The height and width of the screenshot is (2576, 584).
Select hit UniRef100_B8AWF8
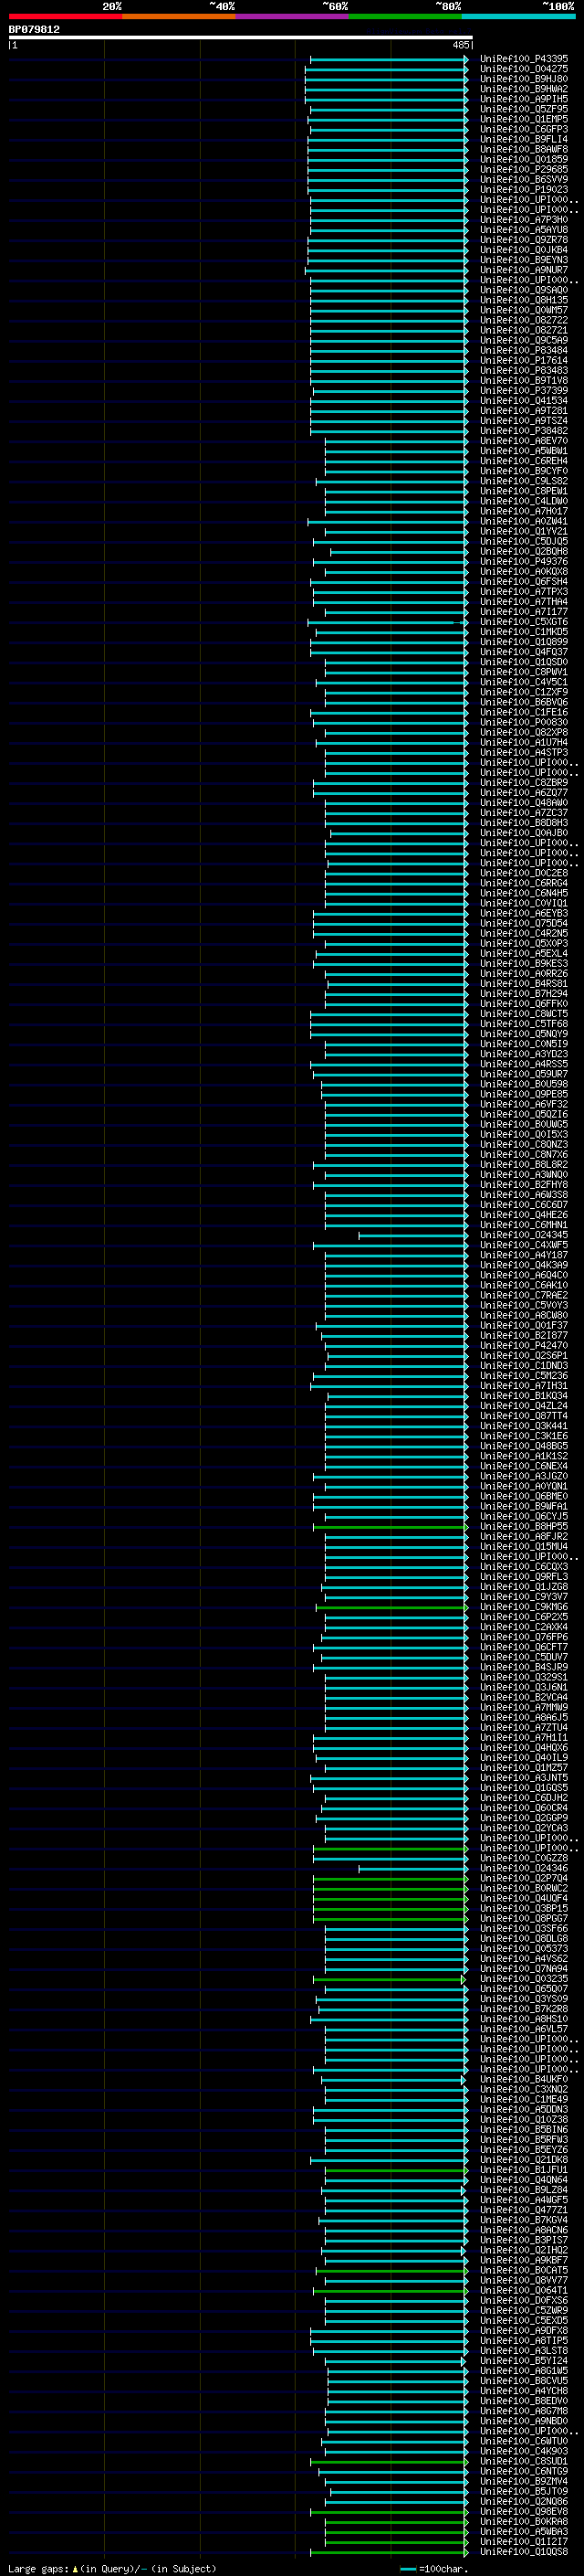click(x=524, y=149)
